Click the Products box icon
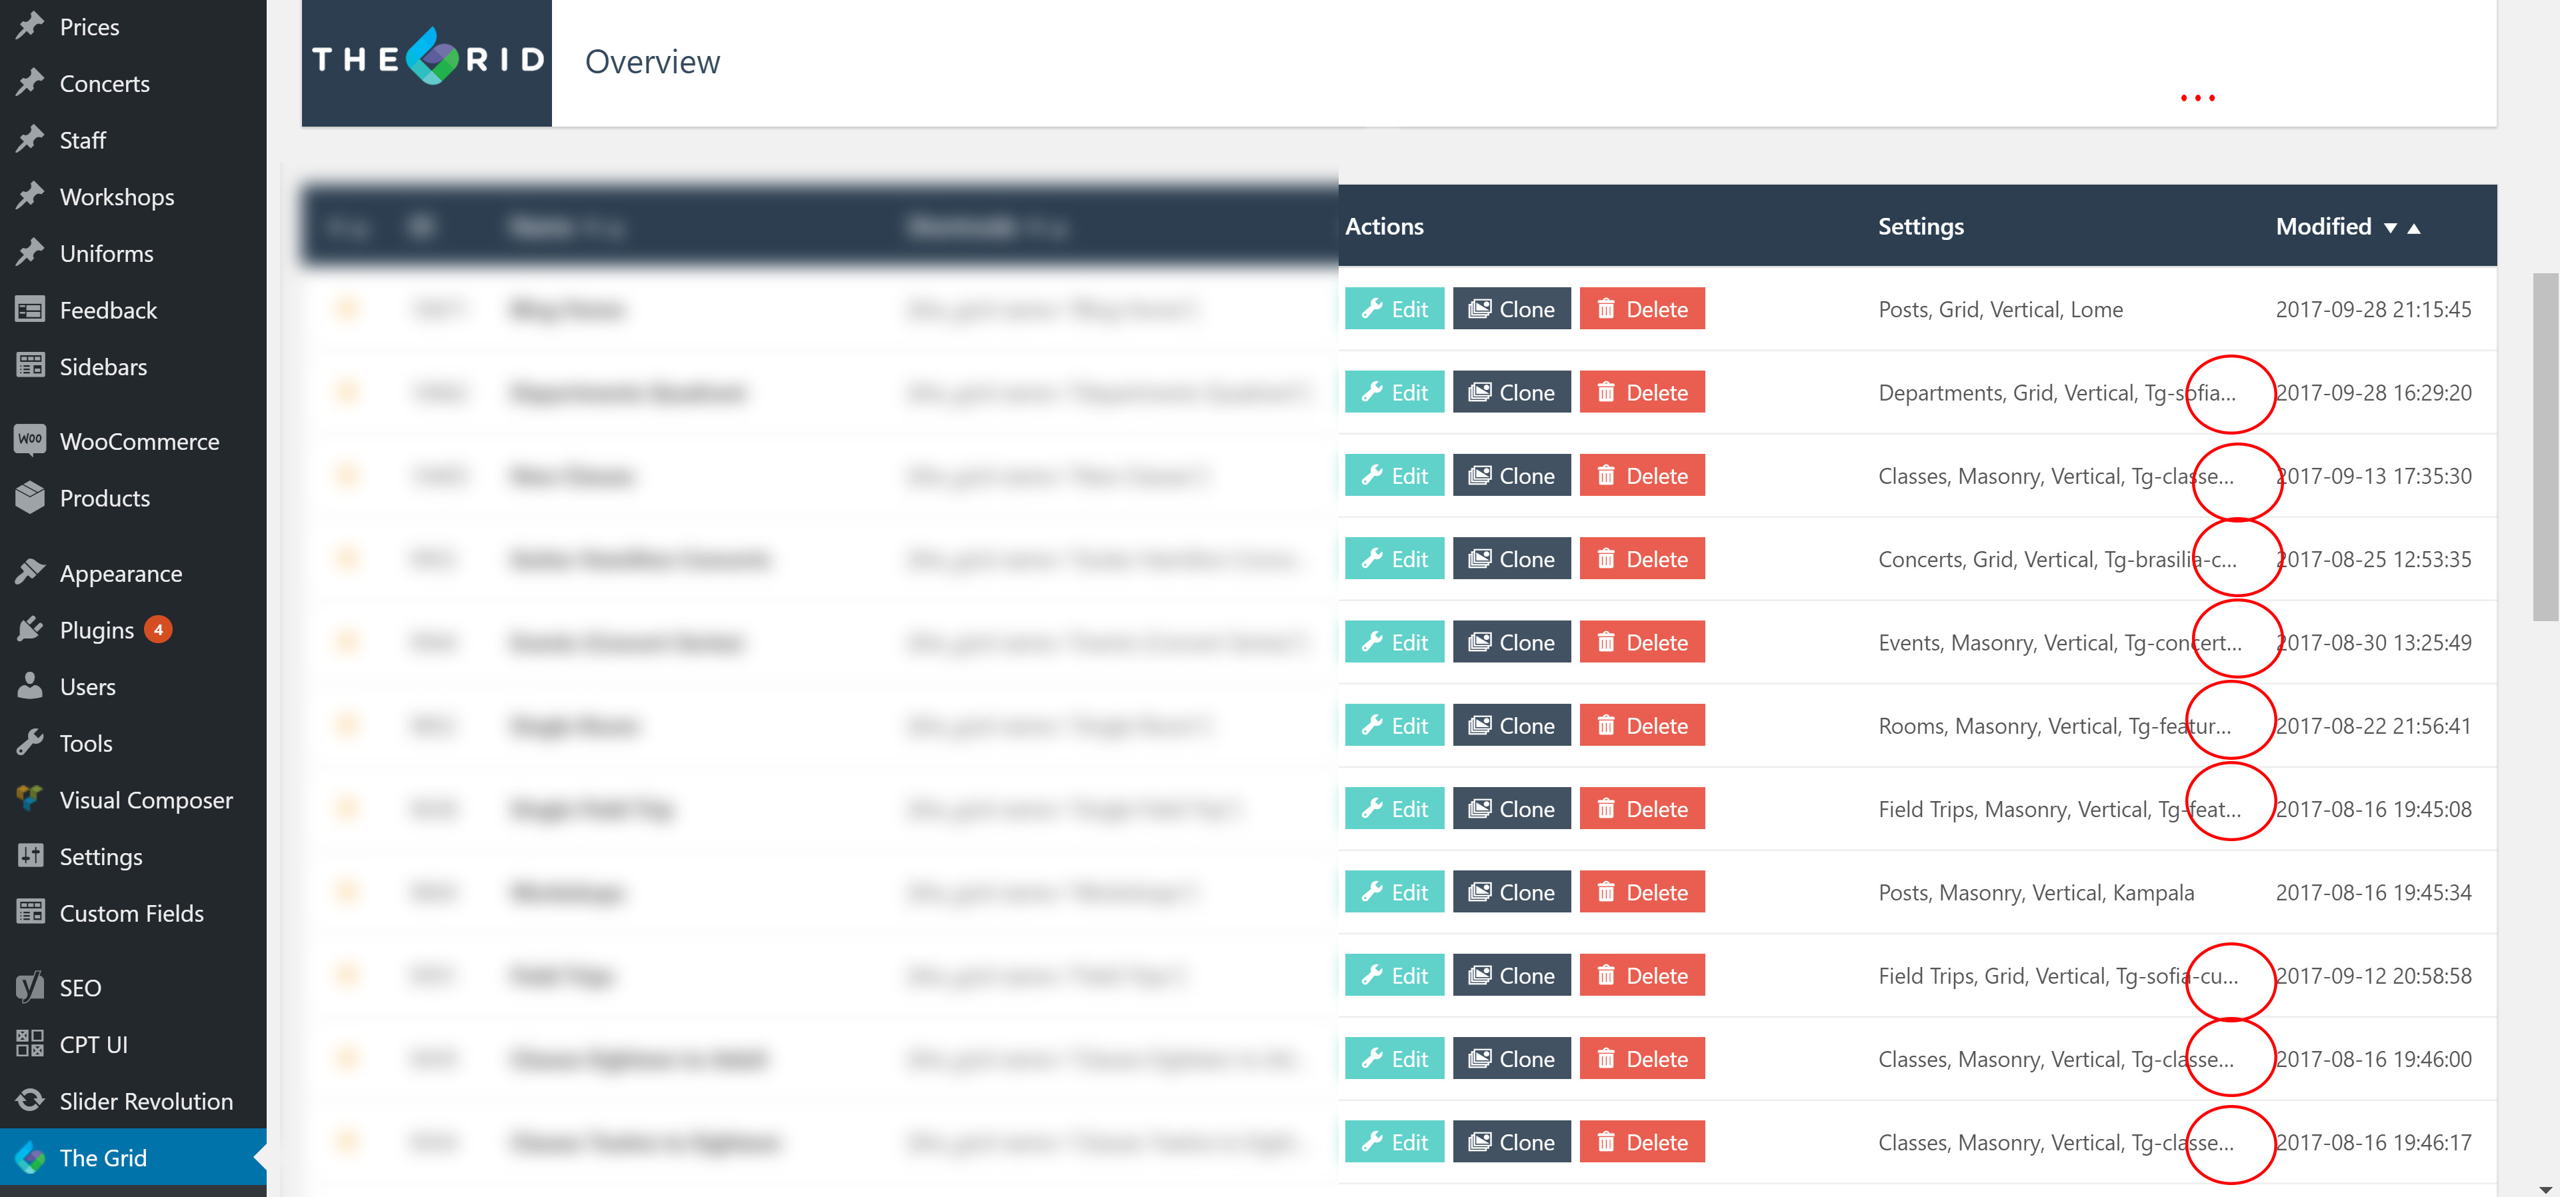The image size is (2560, 1197). pyautogui.click(x=30, y=497)
